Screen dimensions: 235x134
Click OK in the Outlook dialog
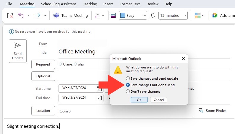(x=139, y=100)
